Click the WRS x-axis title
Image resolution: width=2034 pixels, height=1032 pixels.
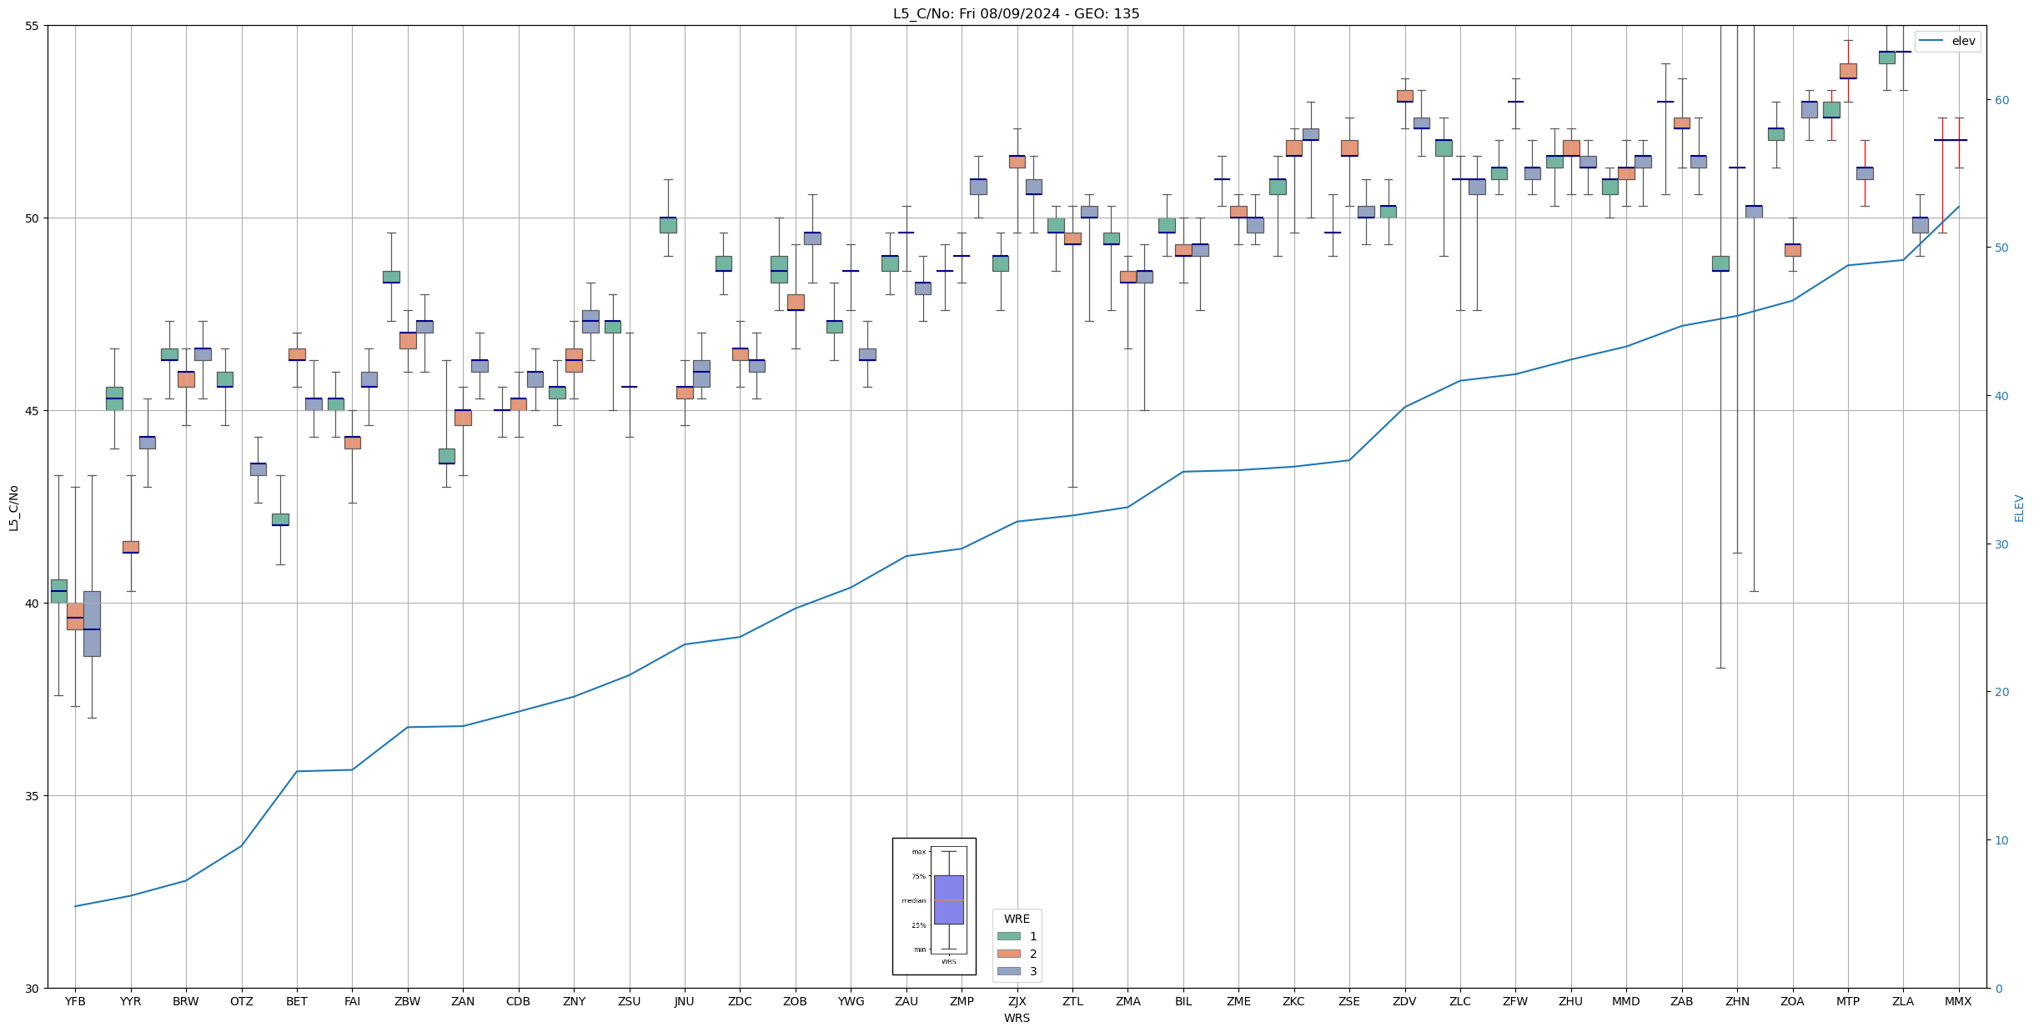1017,1018
